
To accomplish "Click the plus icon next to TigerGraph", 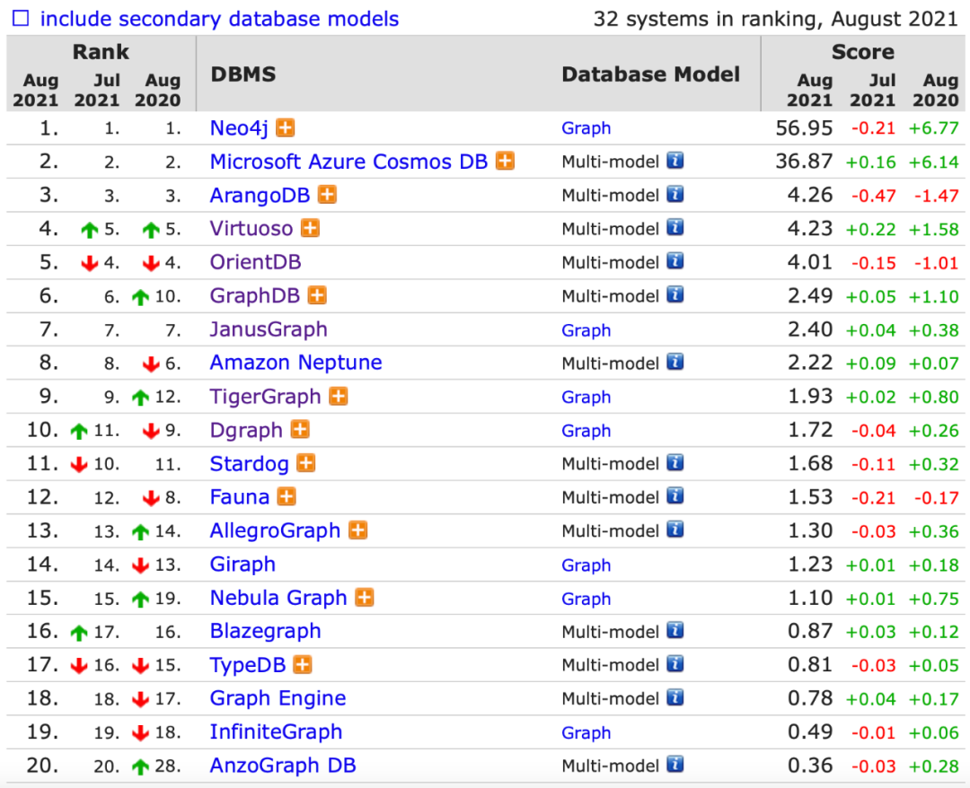I will (339, 396).
